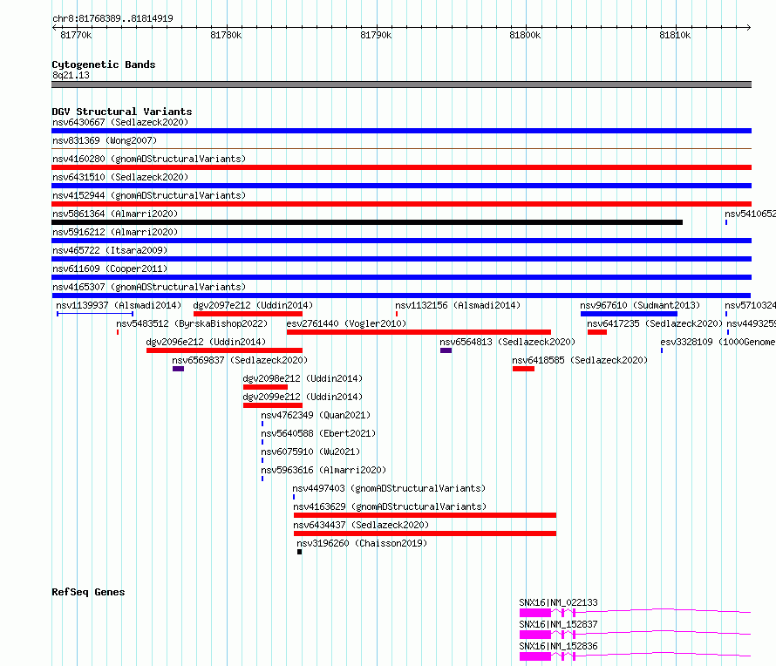Screen dimensions: 776x666
Task: Click the nsv1132156 (Alsmadi2014) label
Action: coord(458,305)
